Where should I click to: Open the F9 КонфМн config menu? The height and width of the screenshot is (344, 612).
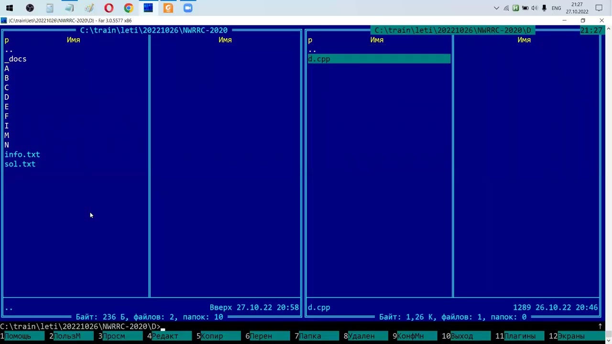coord(415,336)
